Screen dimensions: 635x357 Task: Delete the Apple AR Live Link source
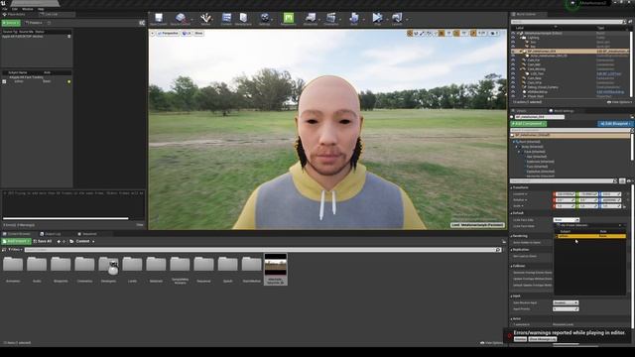click(69, 37)
